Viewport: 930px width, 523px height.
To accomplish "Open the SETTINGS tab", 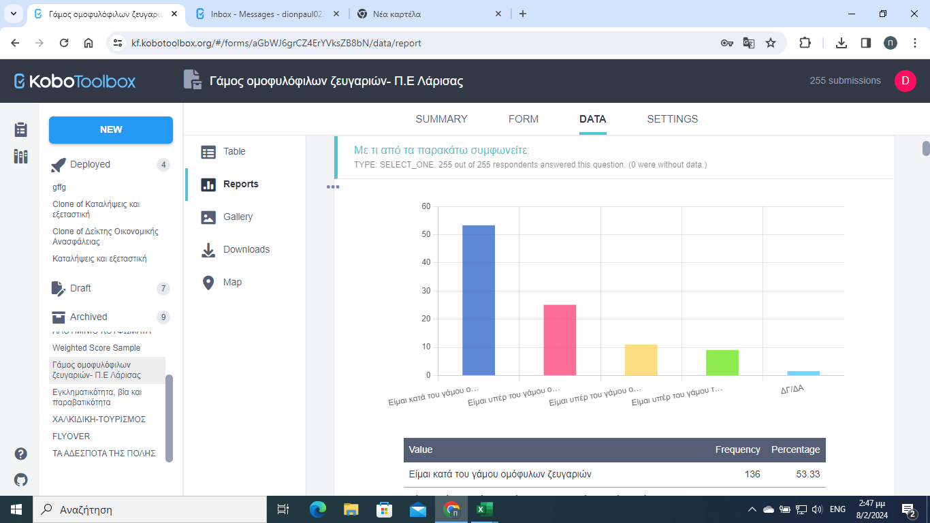I will point(672,118).
